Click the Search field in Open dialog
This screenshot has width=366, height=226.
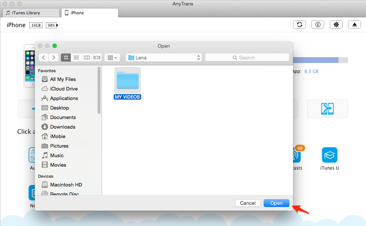pyautogui.click(x=247, y=58)
